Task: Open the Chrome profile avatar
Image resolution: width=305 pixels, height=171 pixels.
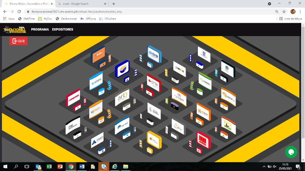Action: coord(293,12)
